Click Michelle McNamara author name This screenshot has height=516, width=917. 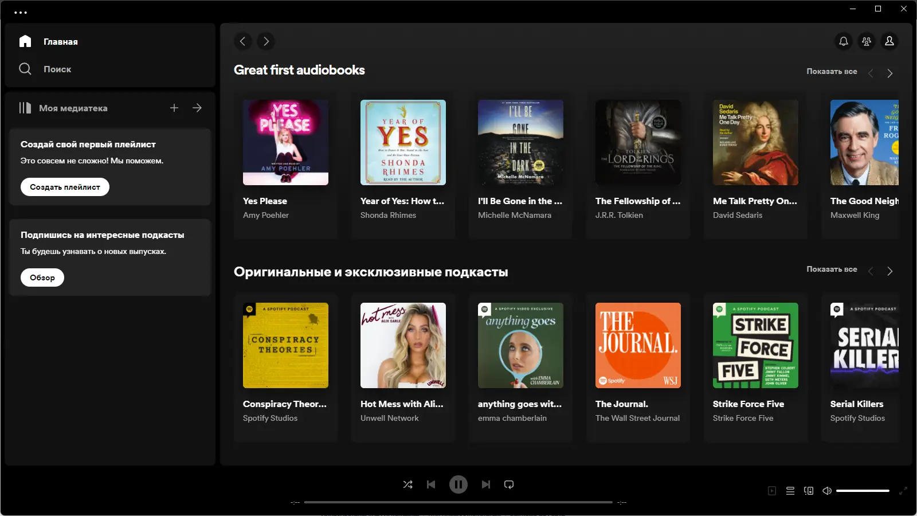(x=515, y=216)
